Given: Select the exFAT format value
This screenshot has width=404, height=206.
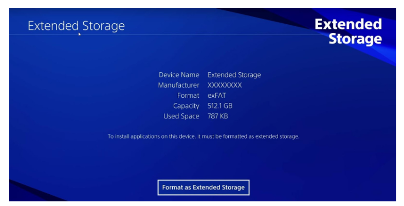Looking at the screenshot, I should tap(217, 95).
